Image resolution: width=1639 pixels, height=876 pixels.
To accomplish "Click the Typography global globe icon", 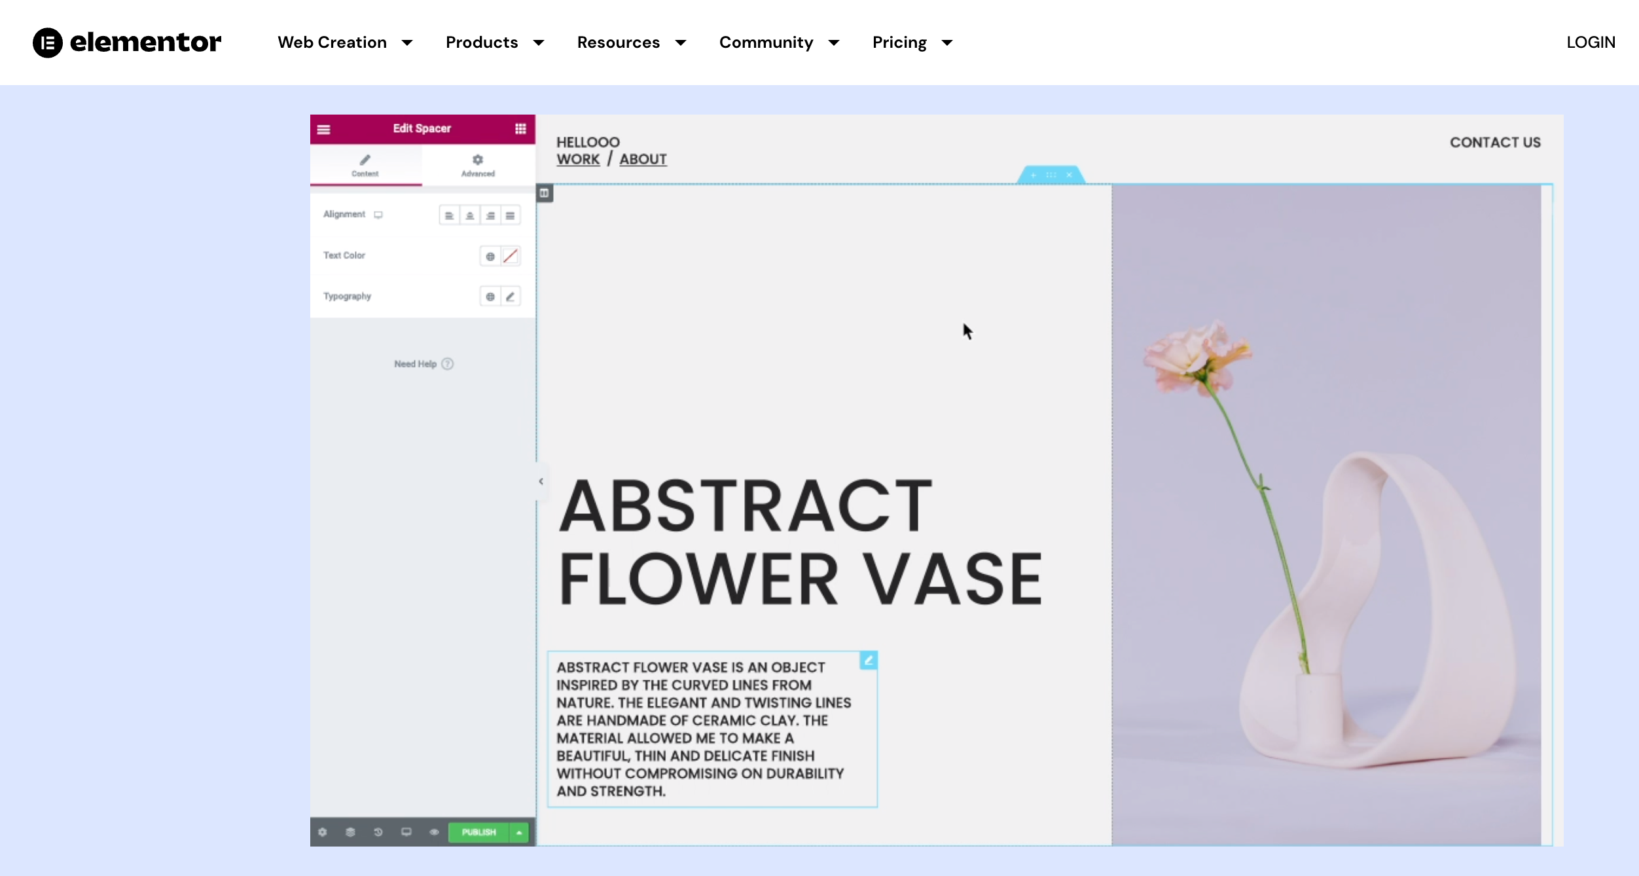I will [490, 297].
